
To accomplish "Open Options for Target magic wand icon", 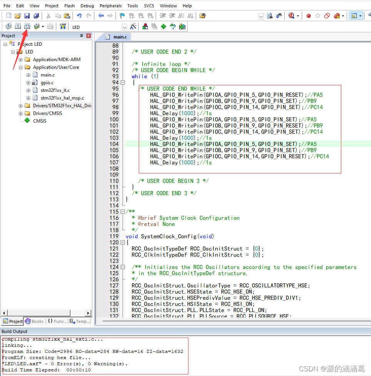I will coord(133,27).
